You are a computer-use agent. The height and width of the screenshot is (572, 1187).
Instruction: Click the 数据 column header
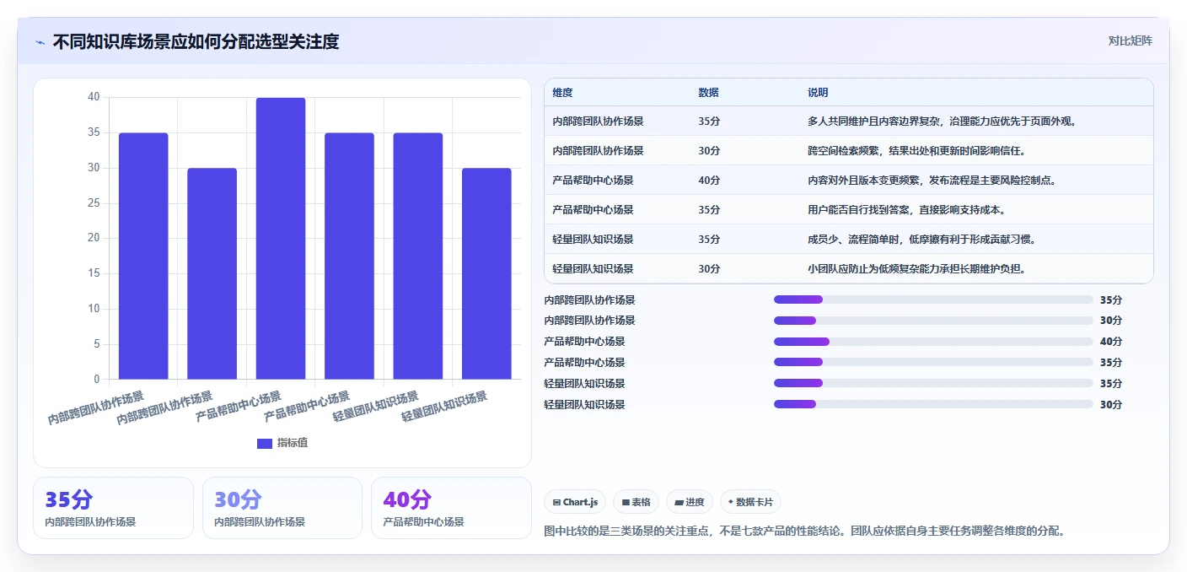coord(709,93)
